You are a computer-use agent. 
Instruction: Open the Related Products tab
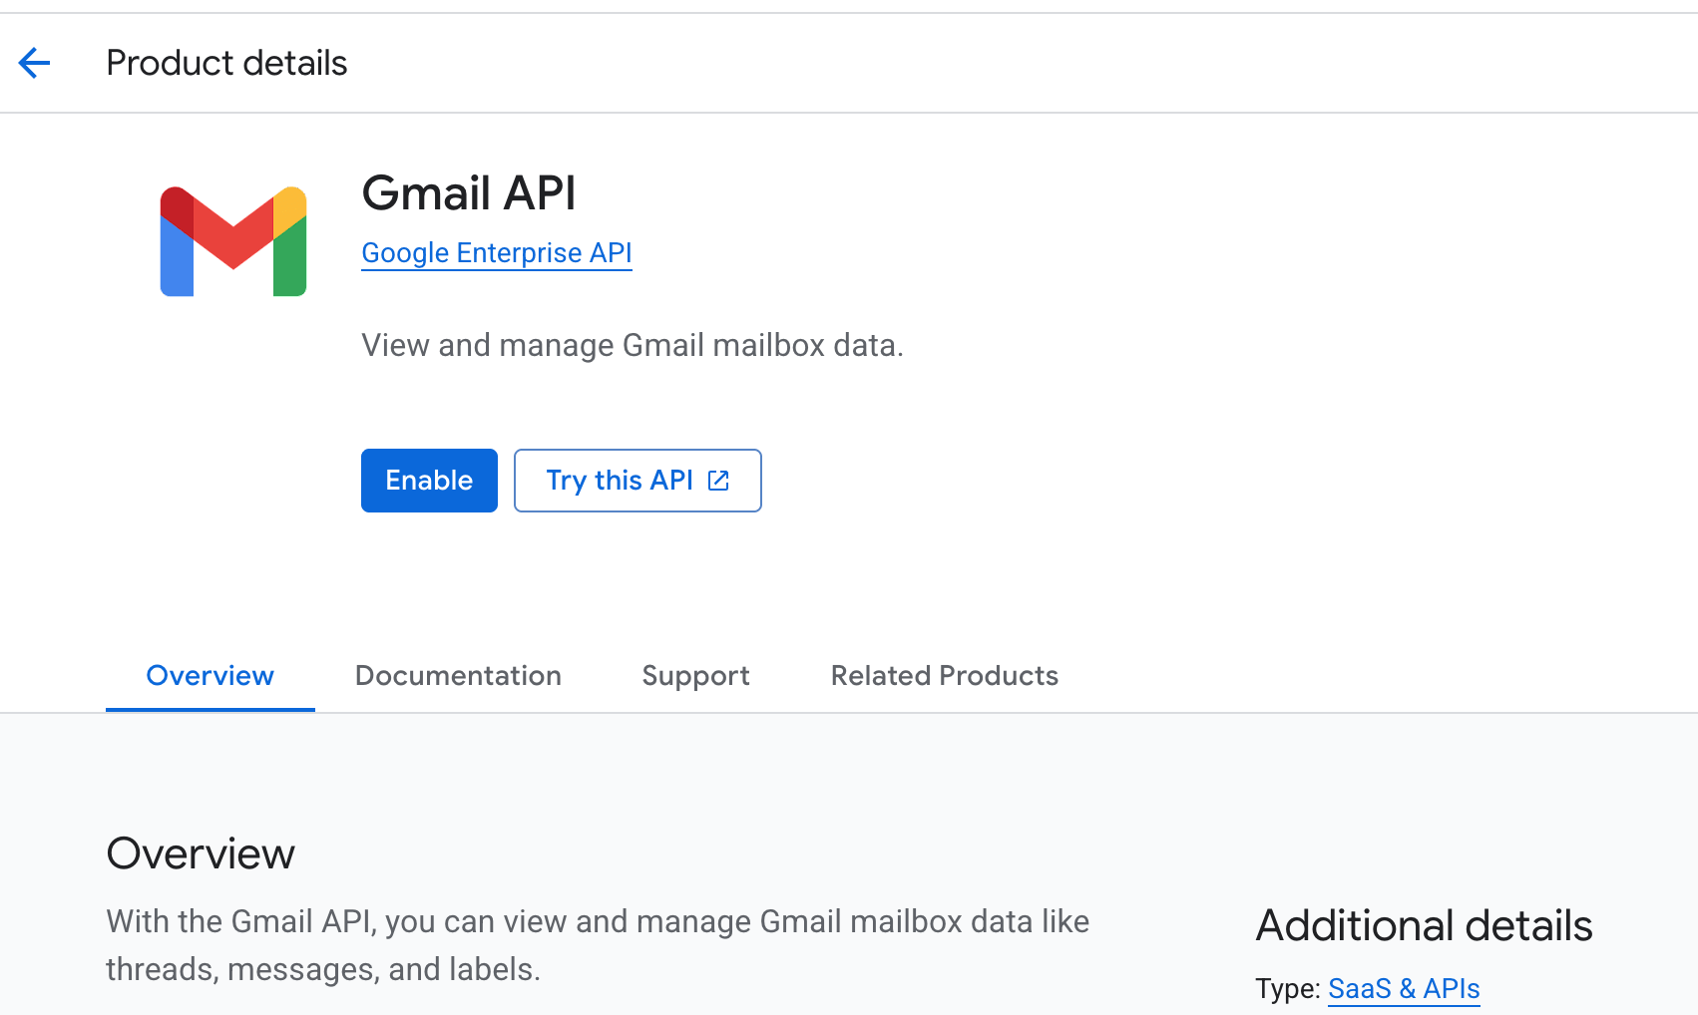click(x=945, y=676)
